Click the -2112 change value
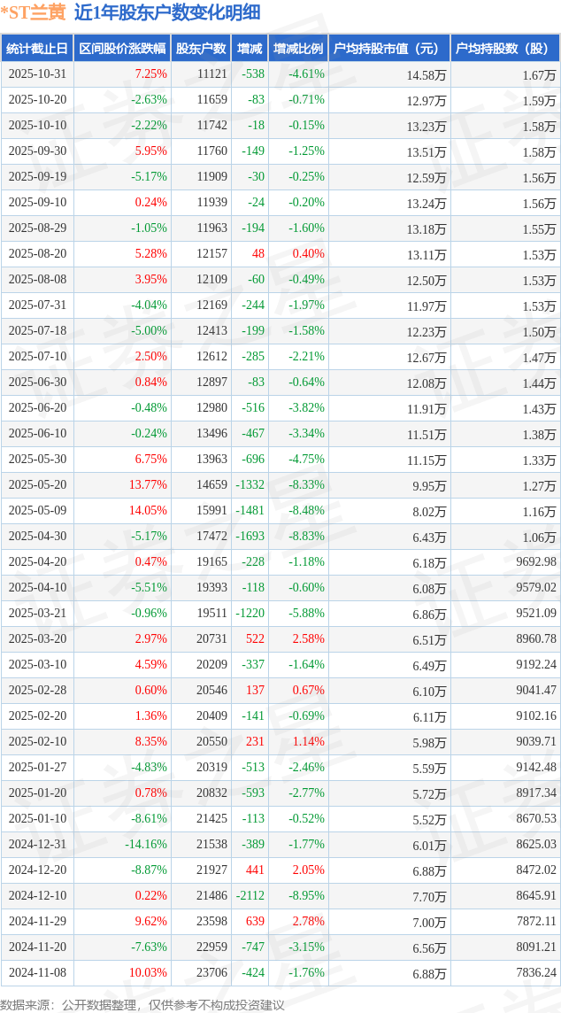The height and width of the screenshot is (1013, 561). click(250, 896)
